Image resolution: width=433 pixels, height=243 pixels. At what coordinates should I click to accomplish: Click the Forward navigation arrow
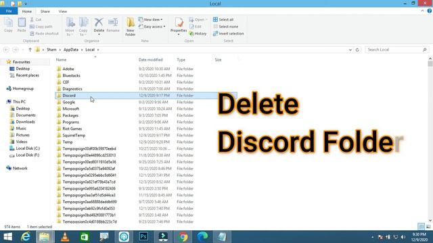pyautogui.click(x=16, y=49)
